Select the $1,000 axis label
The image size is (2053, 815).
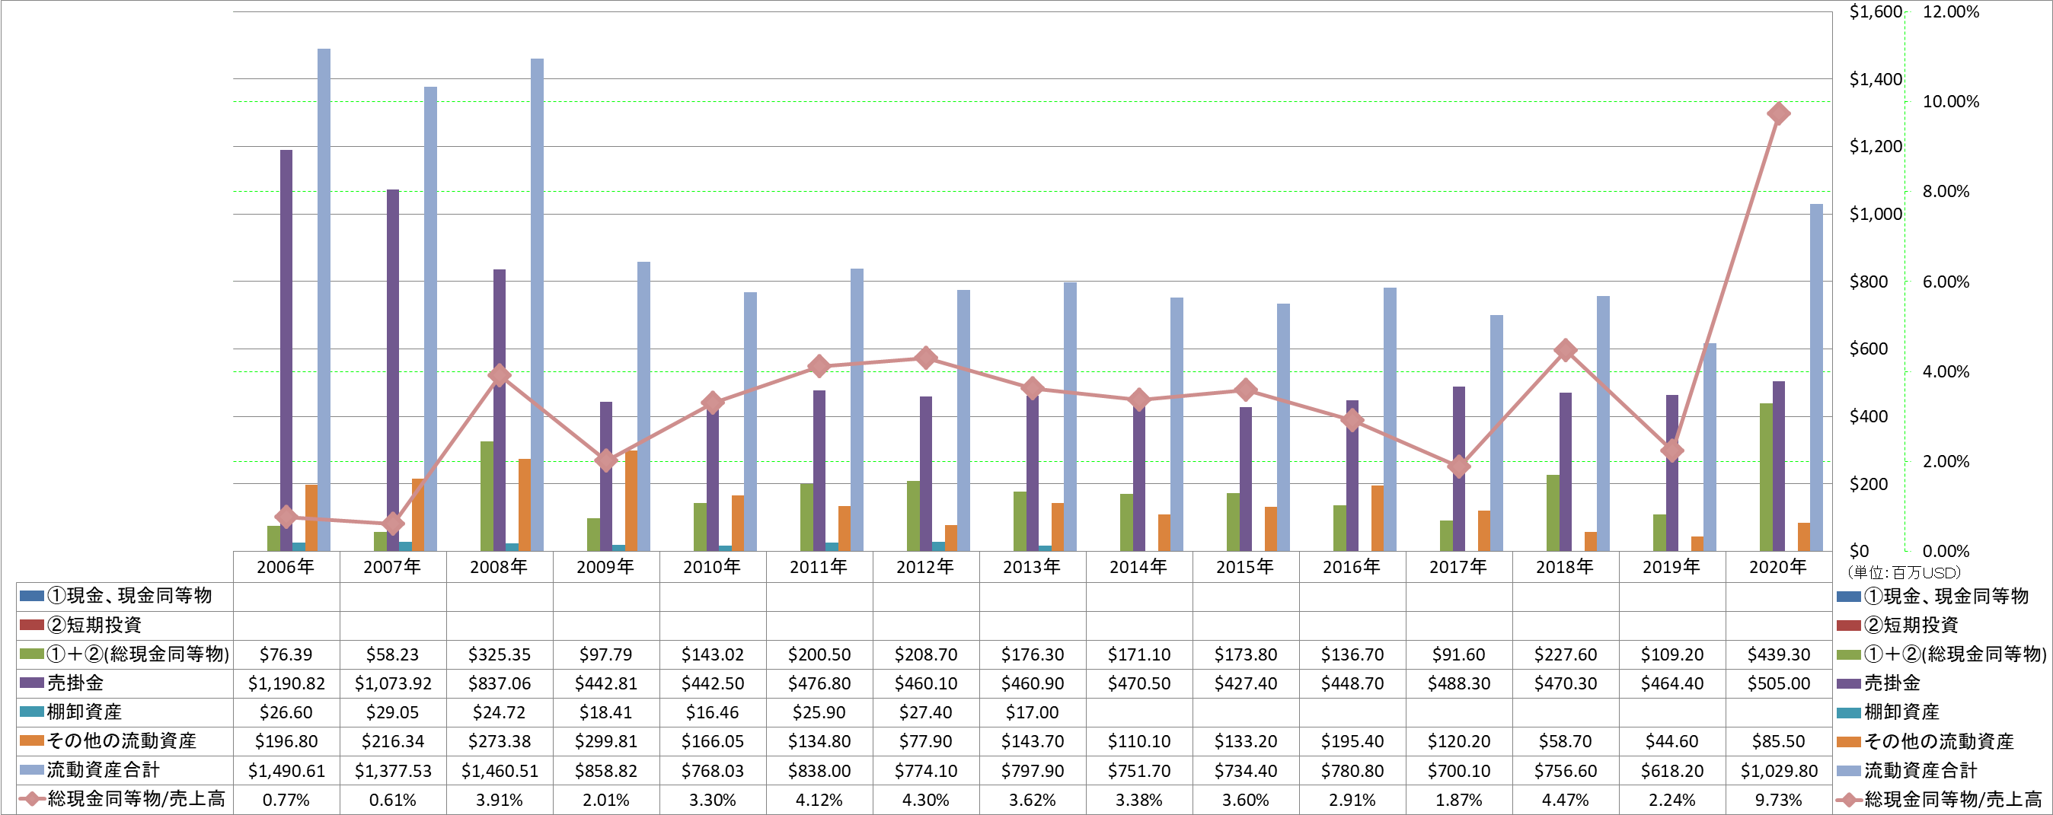point(1876,214)
